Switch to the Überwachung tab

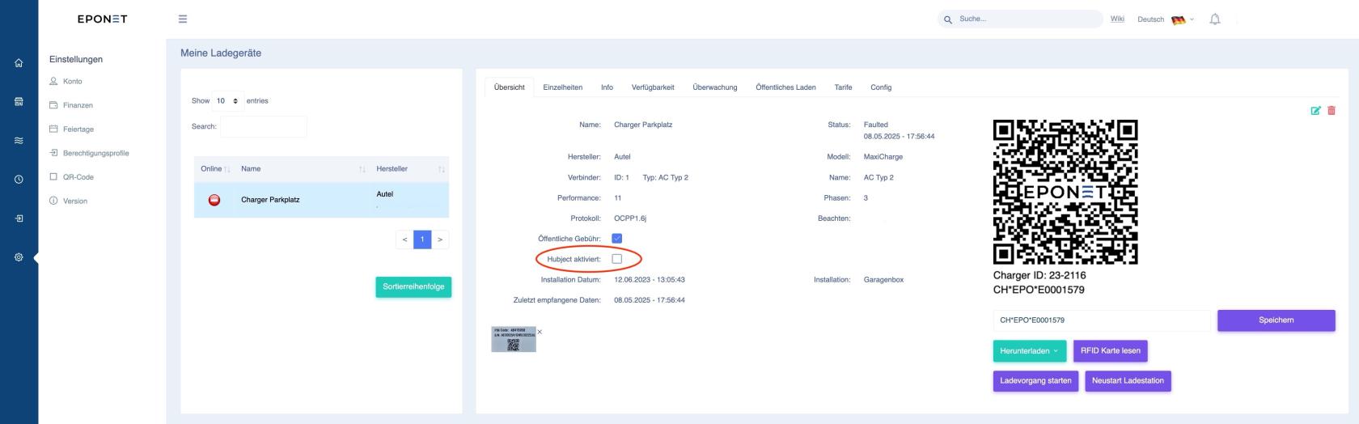(715, 87)
